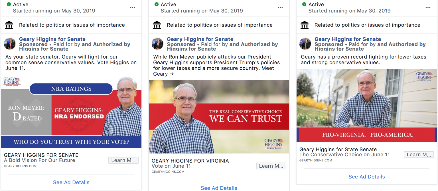The image size is (438, 191).
Task: Open the three-dot menu on the middle ad card
Action: coord(280,7)
